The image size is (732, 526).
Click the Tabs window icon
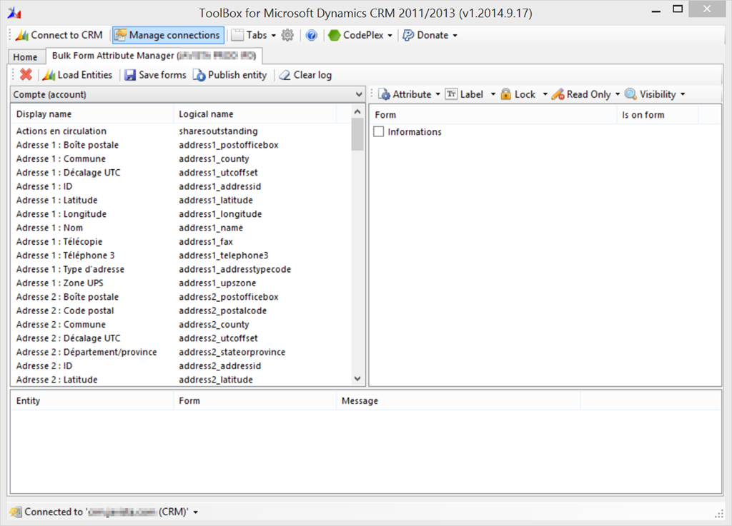(237, 36)
